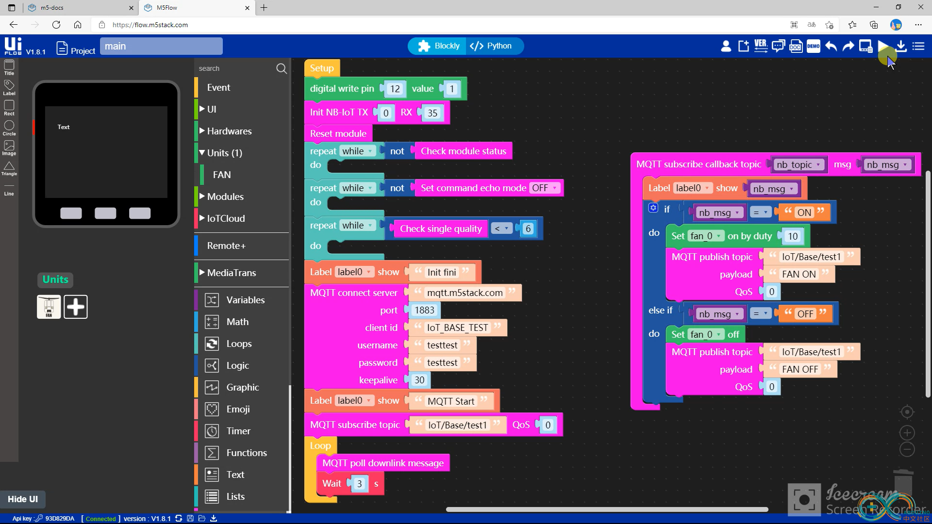Viewport: 932px width, 524px height.
Task: Open the DEMO examples
Action: [x=813, y=46]
